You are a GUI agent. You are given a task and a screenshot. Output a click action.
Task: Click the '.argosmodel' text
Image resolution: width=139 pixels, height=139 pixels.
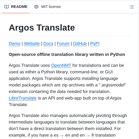click(x=112, y=85)
